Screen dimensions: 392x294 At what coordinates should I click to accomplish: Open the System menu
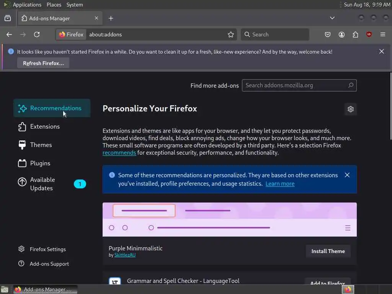coord(75,5)
